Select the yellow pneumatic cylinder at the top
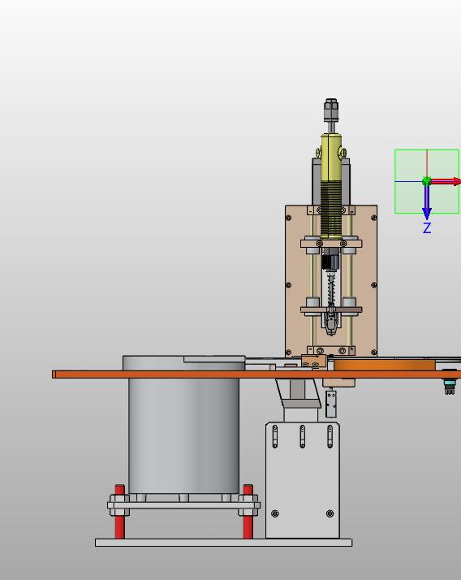Image resolution: width=461 pixels, height=580 pixels. pyautogui.click(x=331, y=186)
